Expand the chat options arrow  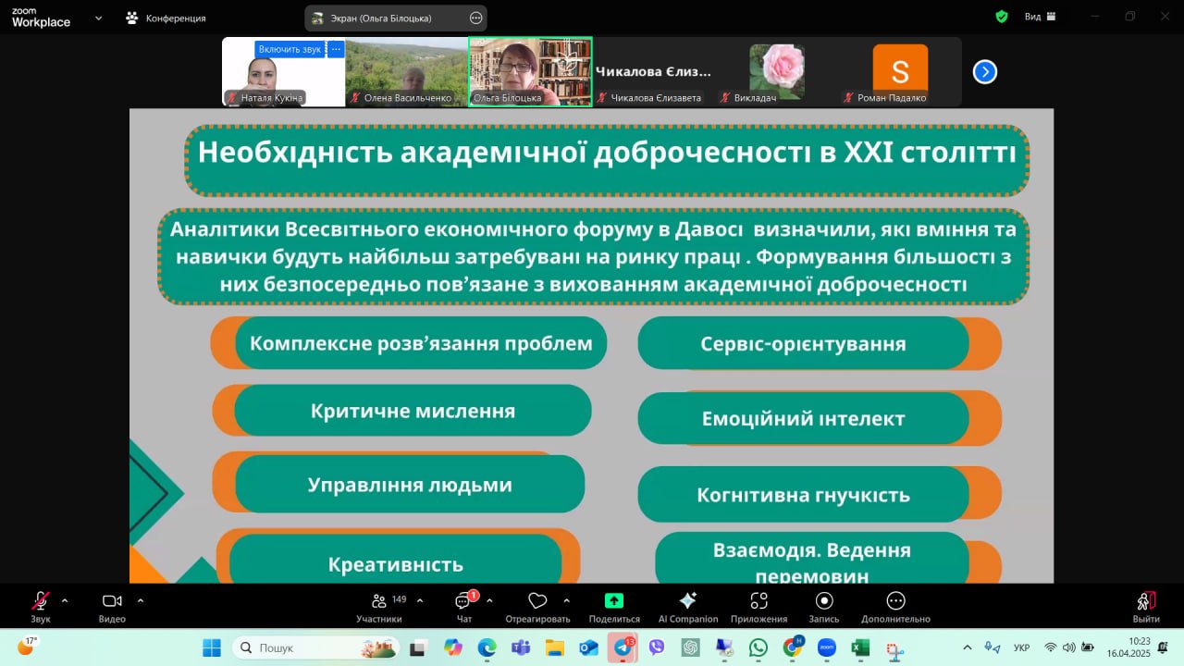[489, 600]
